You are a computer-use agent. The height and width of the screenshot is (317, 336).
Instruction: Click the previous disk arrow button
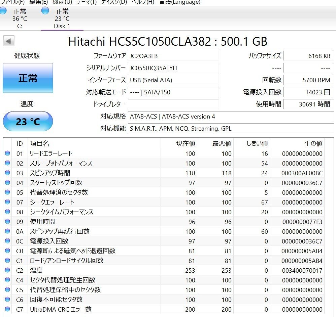[x=9, y=41]
